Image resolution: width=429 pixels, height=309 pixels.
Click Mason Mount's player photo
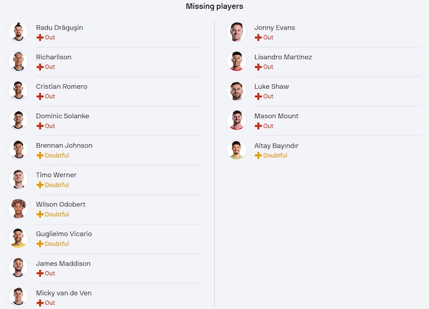pyautogui.click(x=237, y=121)
